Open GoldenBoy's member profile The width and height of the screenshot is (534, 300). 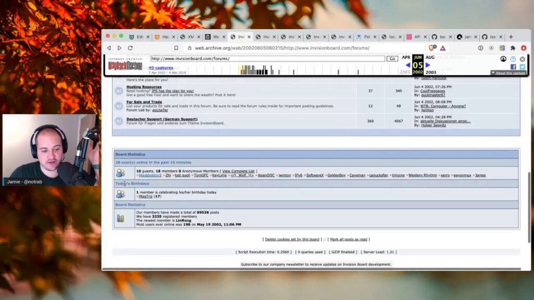click(x=336, y=175)
